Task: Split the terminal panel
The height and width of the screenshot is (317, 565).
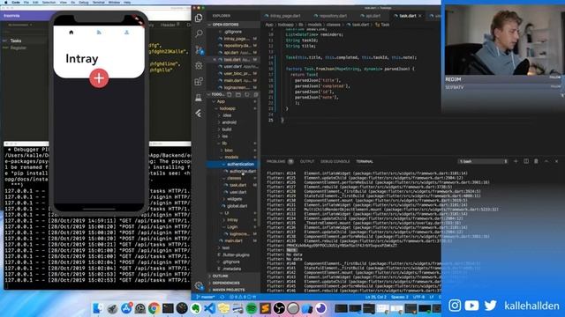Action: 526,161
